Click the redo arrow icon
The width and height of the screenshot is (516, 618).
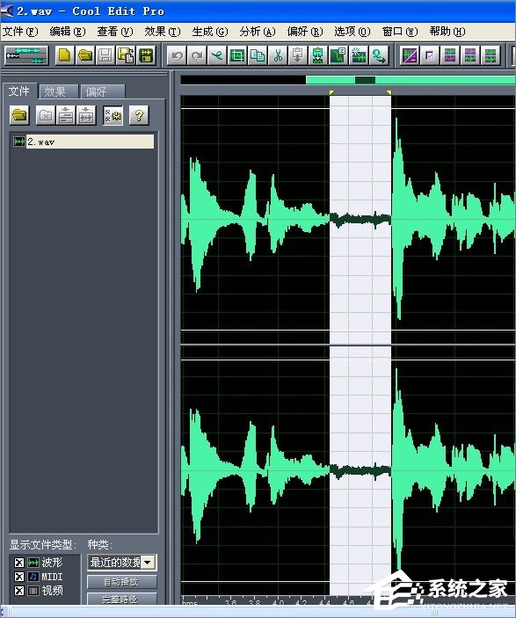click(197, 55)
